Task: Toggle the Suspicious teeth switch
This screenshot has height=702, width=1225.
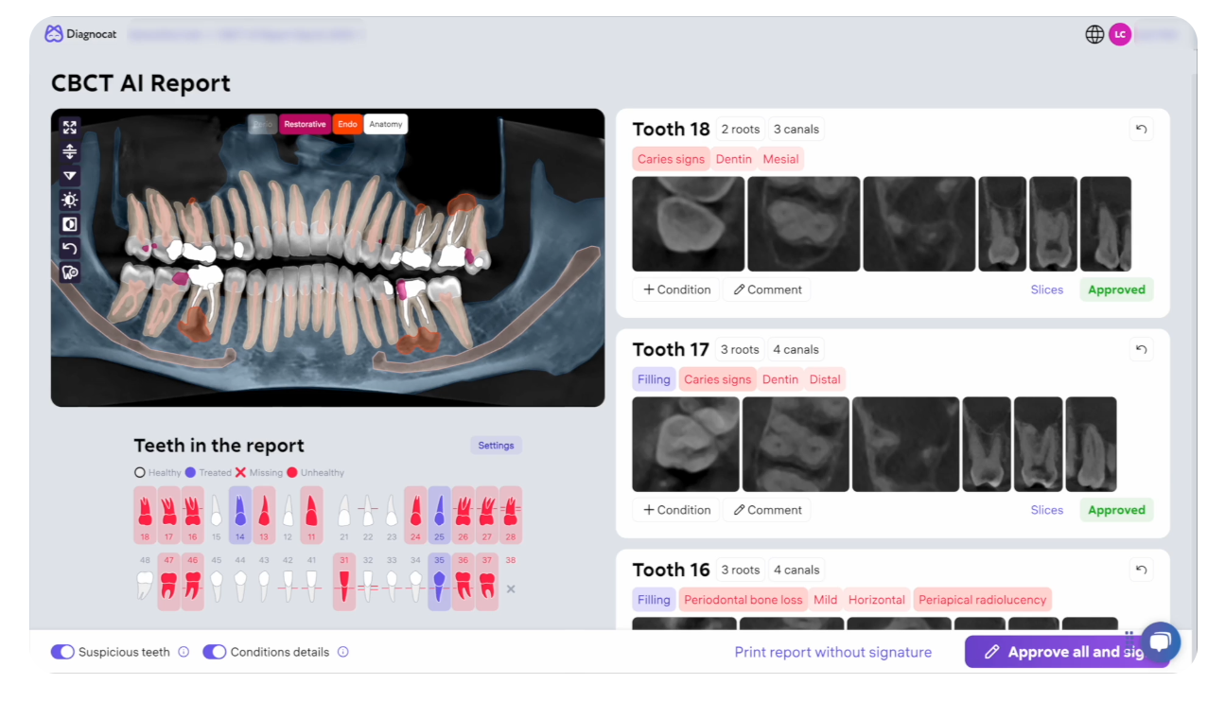Action: click(x=62, y=652)
